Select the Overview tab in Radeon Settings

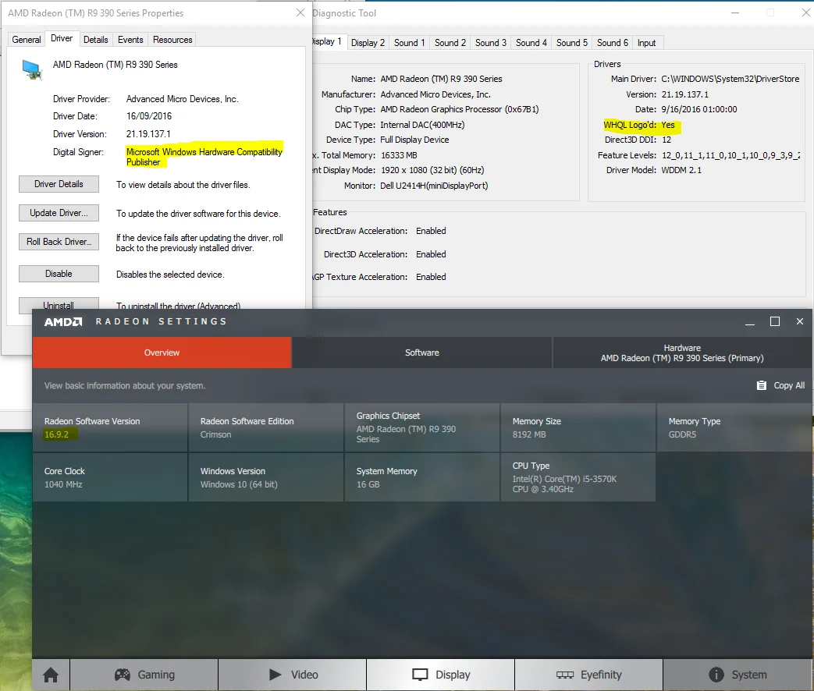(x=162, y=353)
